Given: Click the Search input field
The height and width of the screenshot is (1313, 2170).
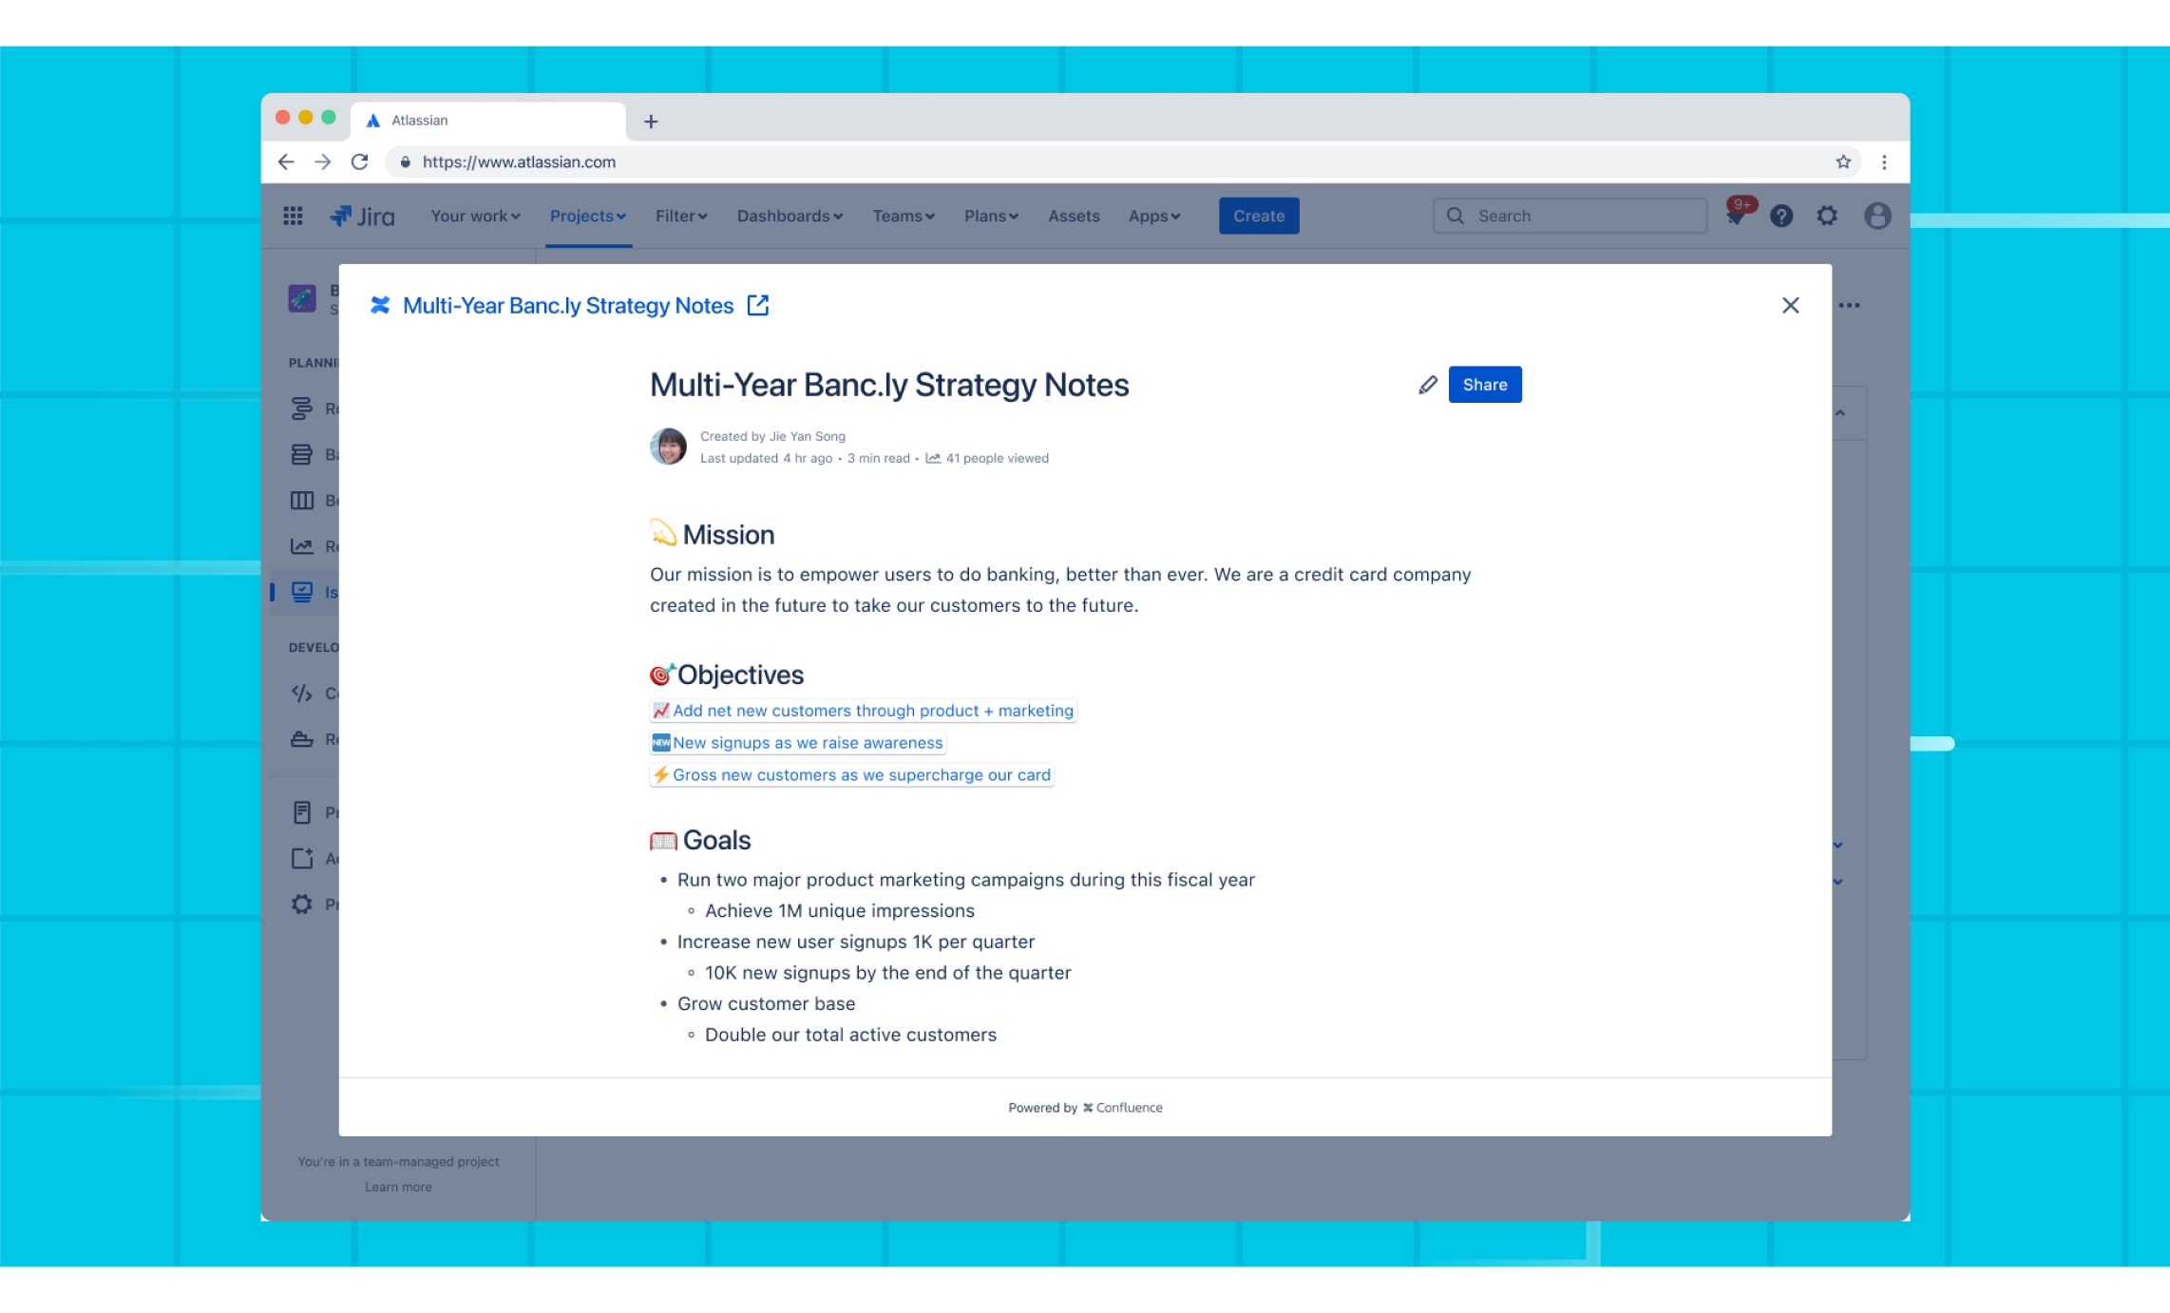Looking at the screenshot, I should coord(1566,216).
